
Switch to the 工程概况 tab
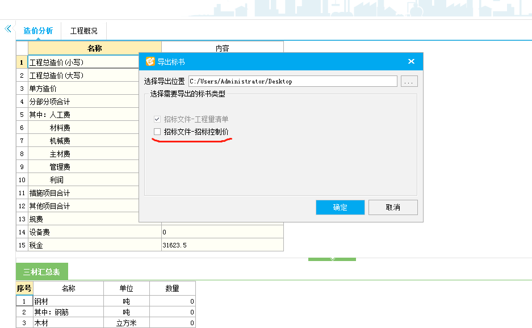coord(83,31)
